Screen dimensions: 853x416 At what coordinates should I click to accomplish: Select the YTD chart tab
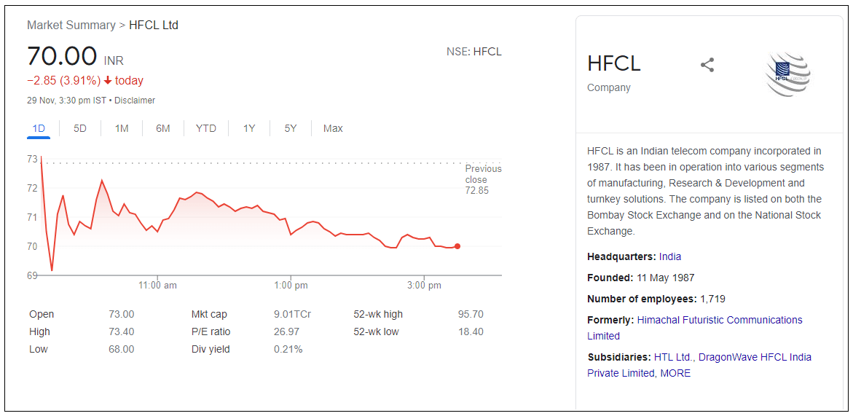(x=206, y=129)
